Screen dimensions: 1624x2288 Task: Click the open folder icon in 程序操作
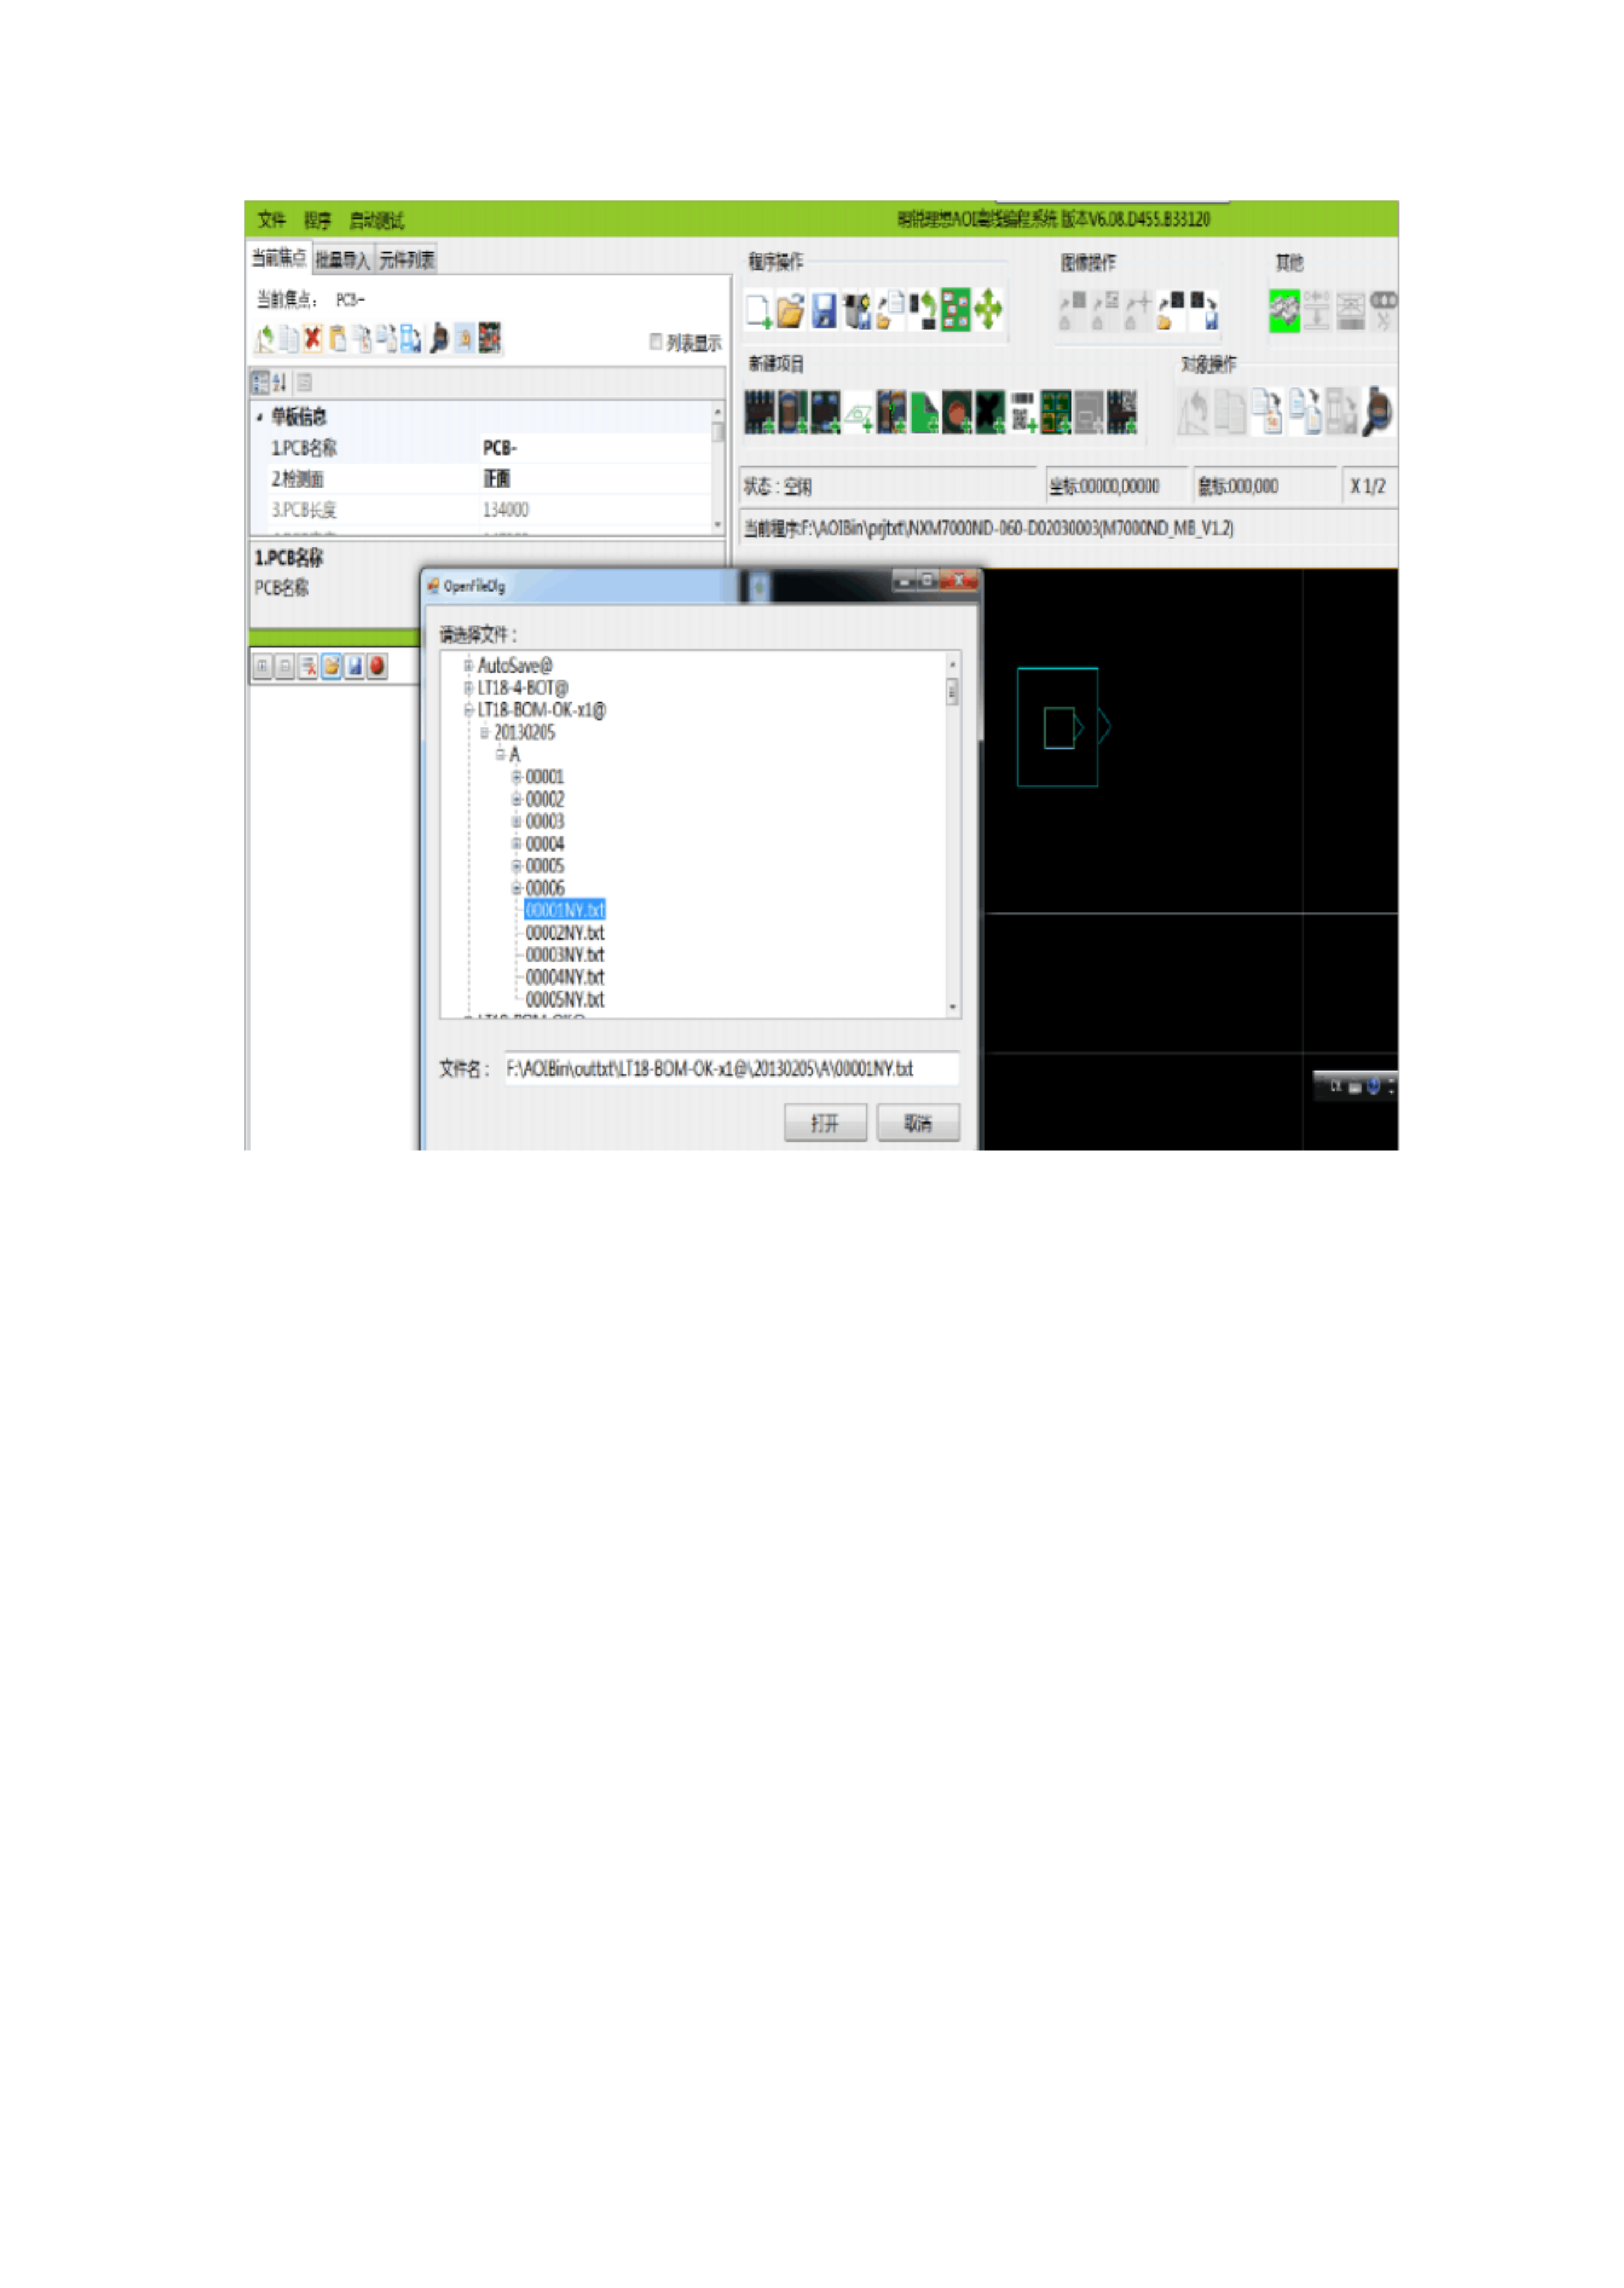[x=790, y=310]
